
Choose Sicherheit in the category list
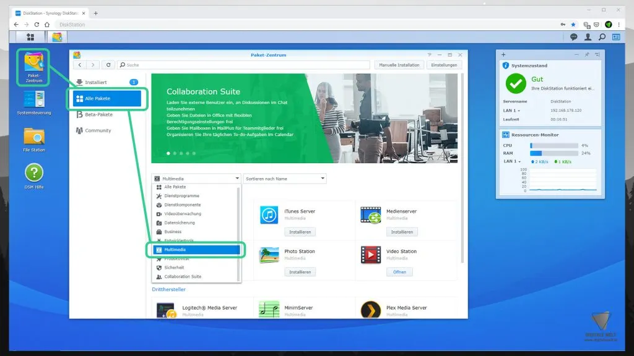pos(196,268)
